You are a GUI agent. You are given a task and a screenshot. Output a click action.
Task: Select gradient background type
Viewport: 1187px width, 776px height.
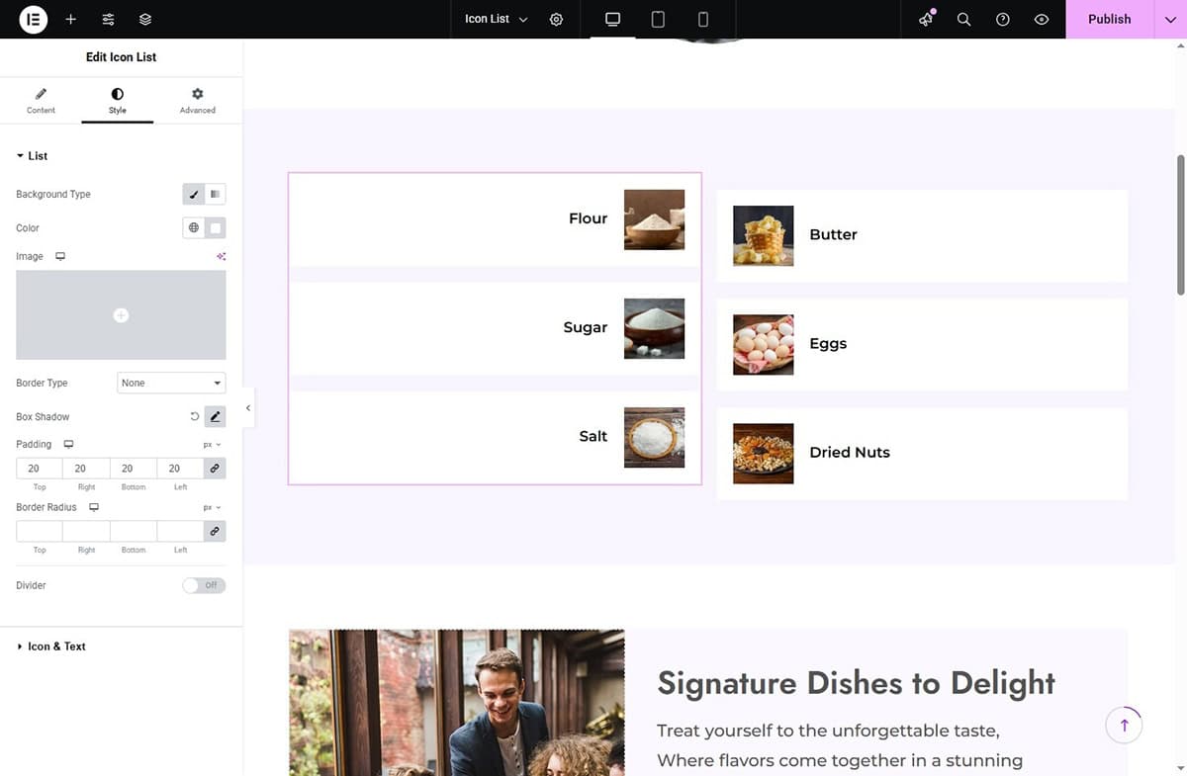pyautogui.click(x=216, y=195)
